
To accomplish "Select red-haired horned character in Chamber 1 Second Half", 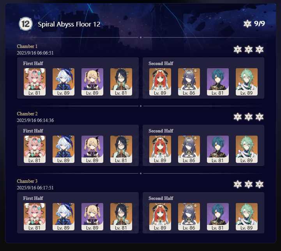I will (x=160, y=82).
